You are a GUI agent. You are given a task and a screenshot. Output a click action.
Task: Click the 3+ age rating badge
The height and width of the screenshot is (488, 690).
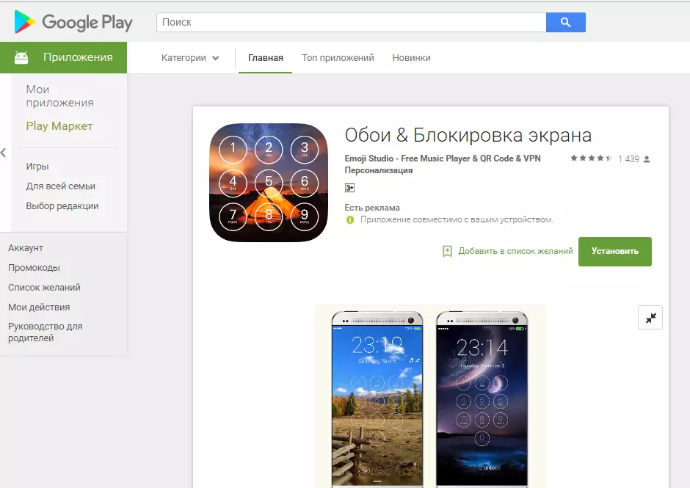click(x=349, y=188)
